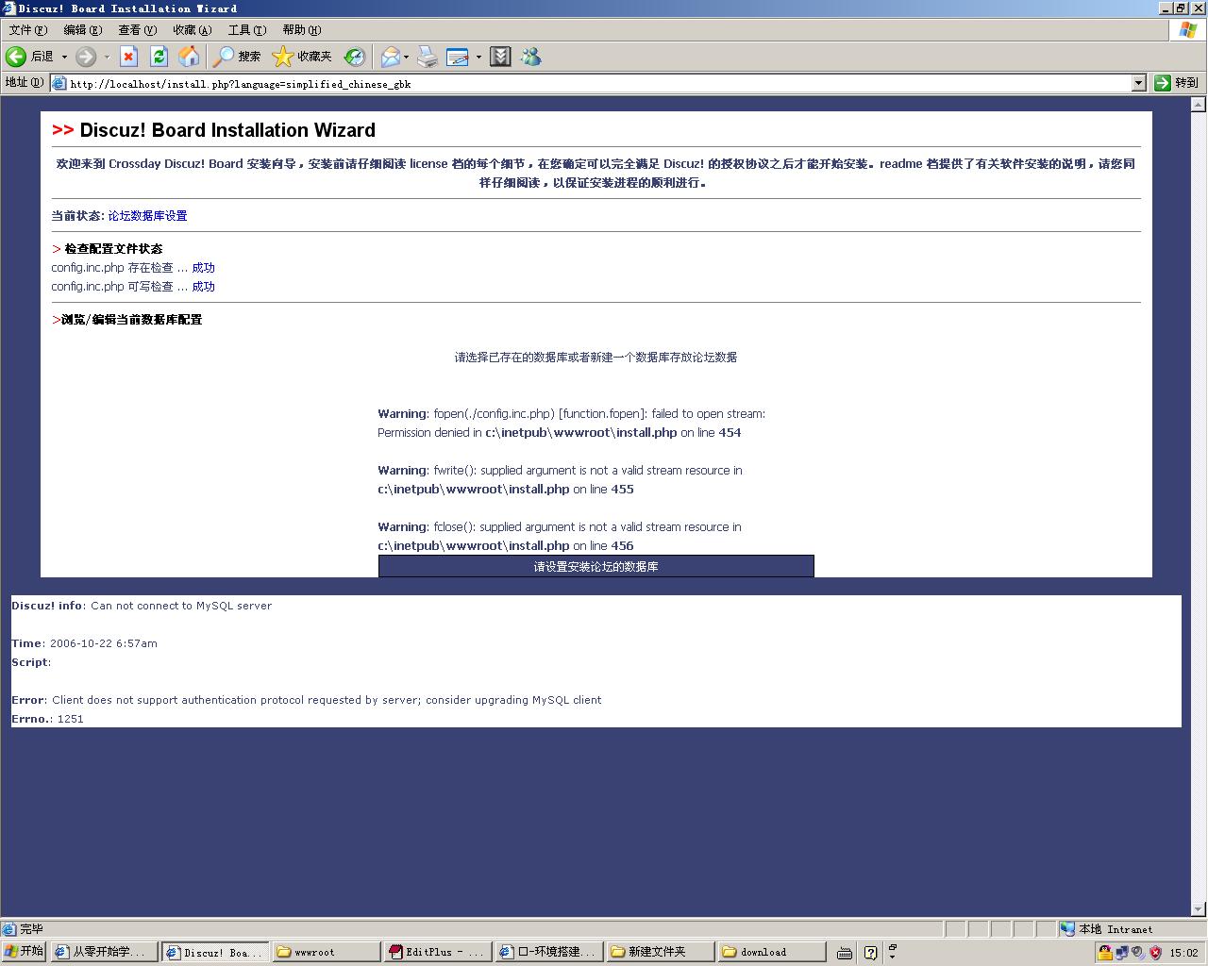The height and width of the screenshot is (966, 1208).
Task: Go to the Home page icon
Action: pos(190,57)
